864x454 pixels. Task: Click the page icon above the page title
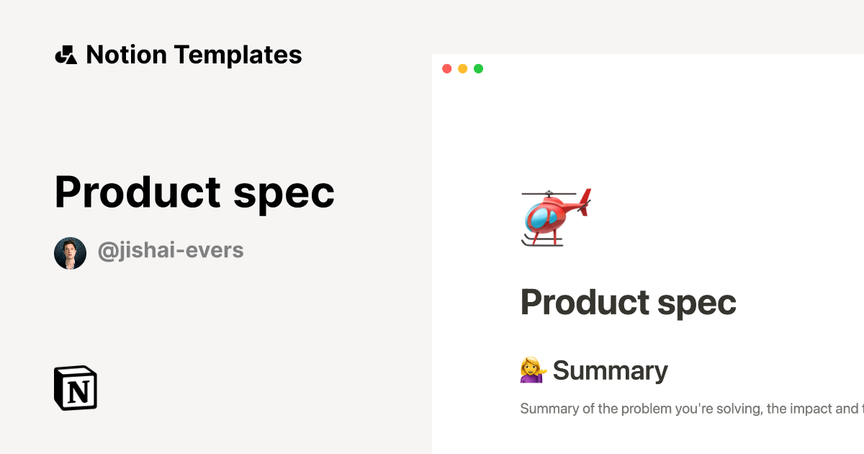556,218
